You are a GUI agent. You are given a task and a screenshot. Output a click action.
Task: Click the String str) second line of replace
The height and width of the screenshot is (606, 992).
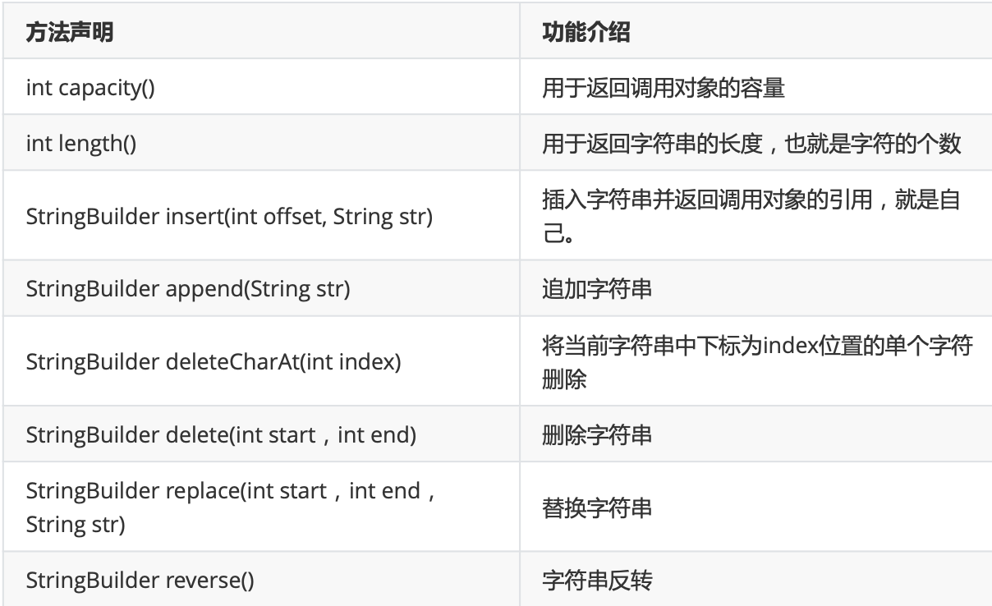76,524
